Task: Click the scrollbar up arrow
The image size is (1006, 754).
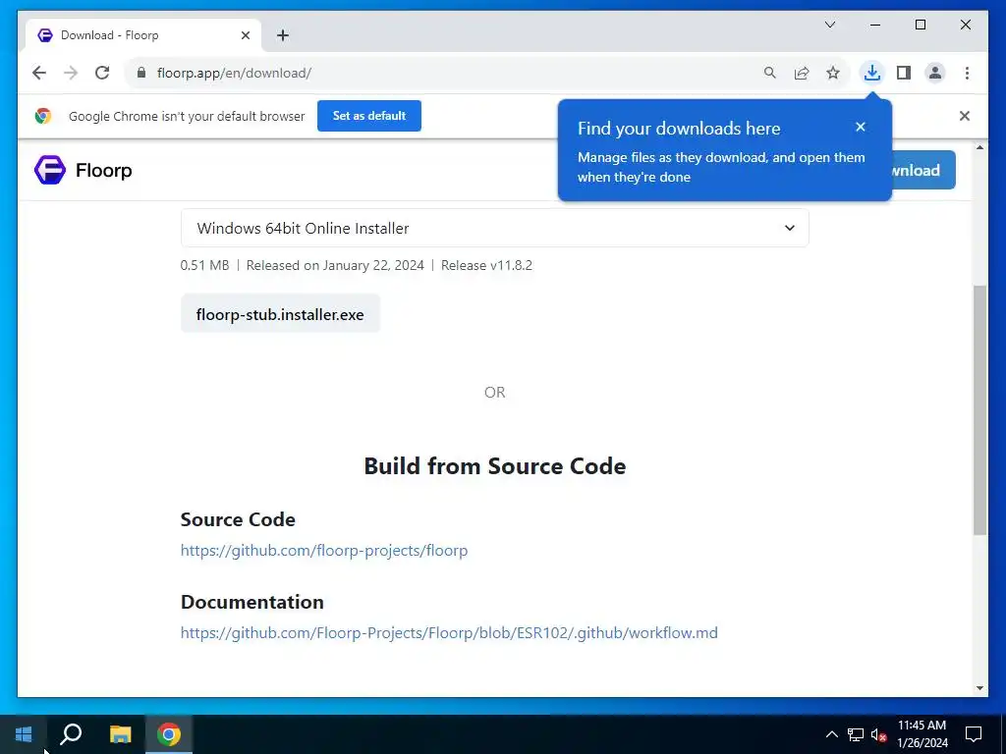Action: (x=979, y=147)
